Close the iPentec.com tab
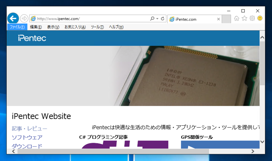The height and width of the screenshot is (161, 272). click(x=218, y=19)
